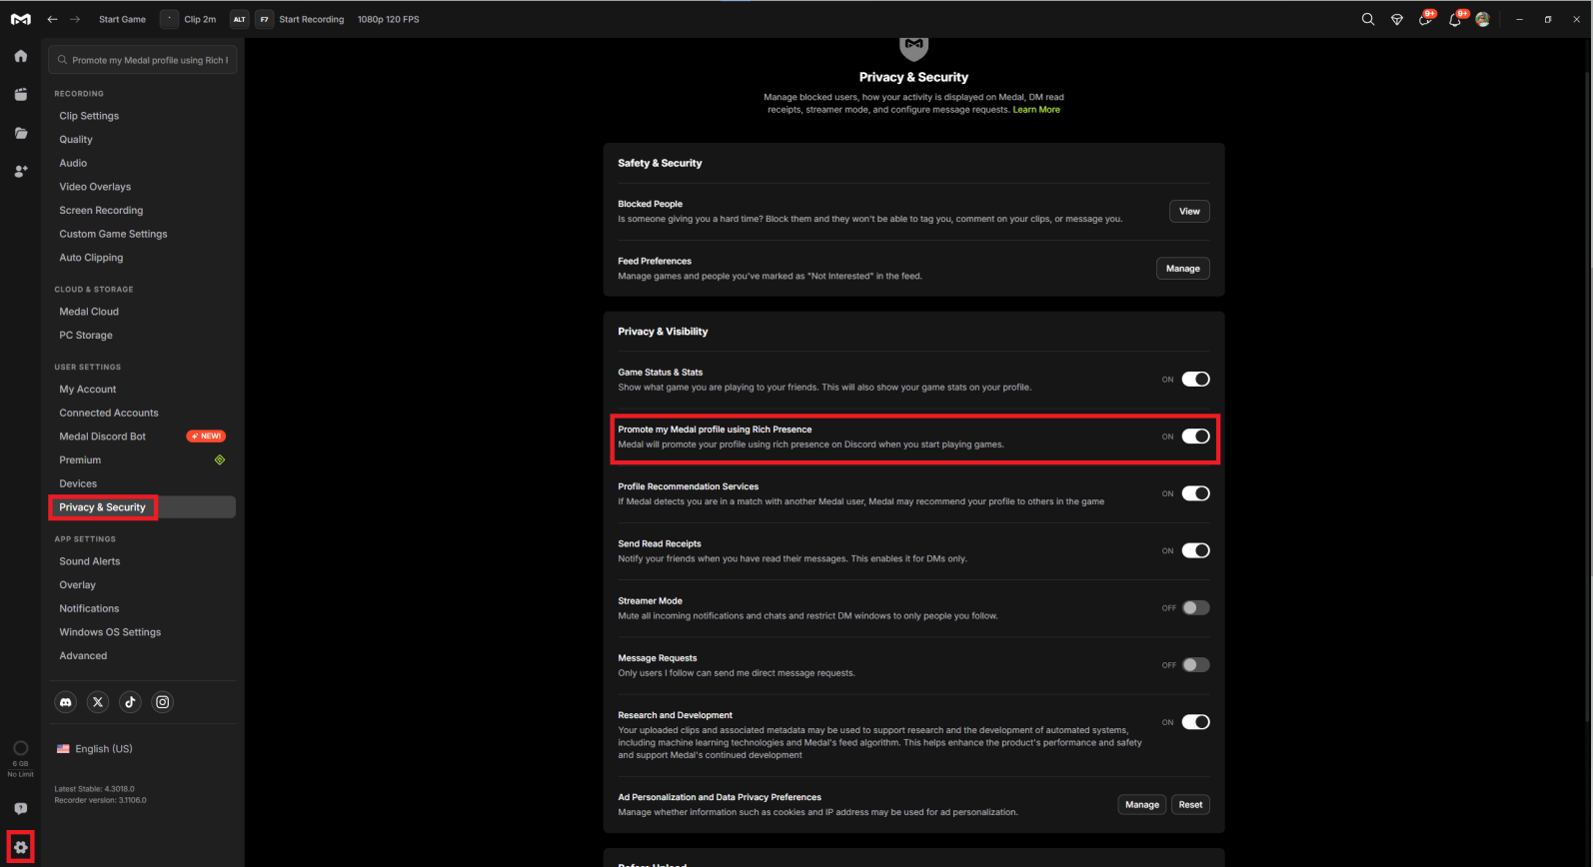
Task: Open messages icon with 9+ badge
Action: [1426, 19]
